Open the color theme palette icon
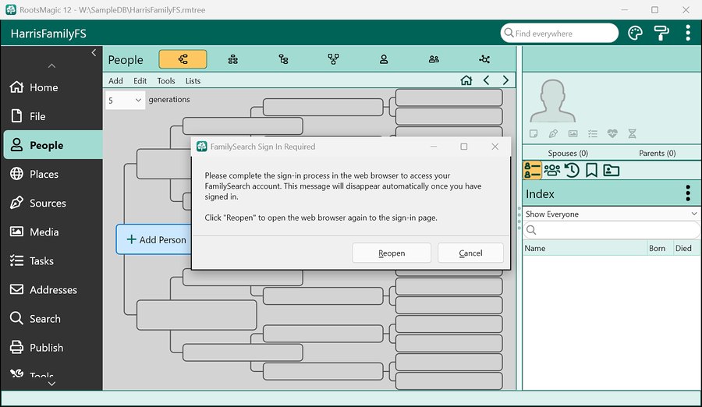702x407 pixels. point(635,33)
